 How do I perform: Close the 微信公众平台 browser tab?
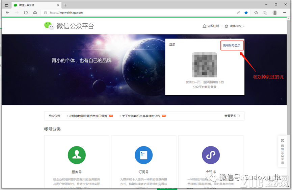coord(58,5)
